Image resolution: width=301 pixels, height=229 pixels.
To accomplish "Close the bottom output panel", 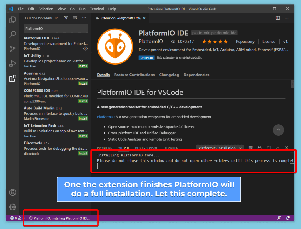I will click(x=287, y=148).
